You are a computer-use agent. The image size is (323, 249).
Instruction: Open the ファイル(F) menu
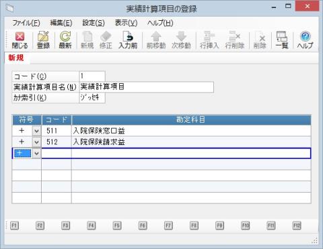26,23
